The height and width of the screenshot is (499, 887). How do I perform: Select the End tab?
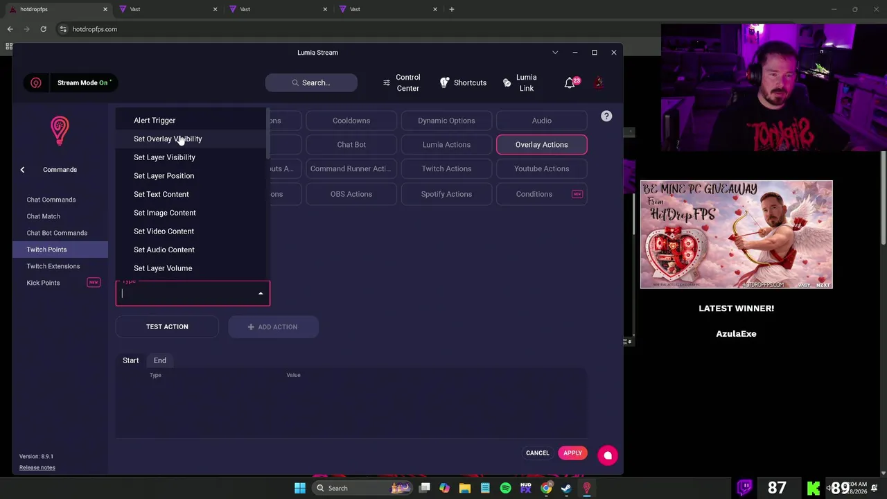(x=160, y=360)
